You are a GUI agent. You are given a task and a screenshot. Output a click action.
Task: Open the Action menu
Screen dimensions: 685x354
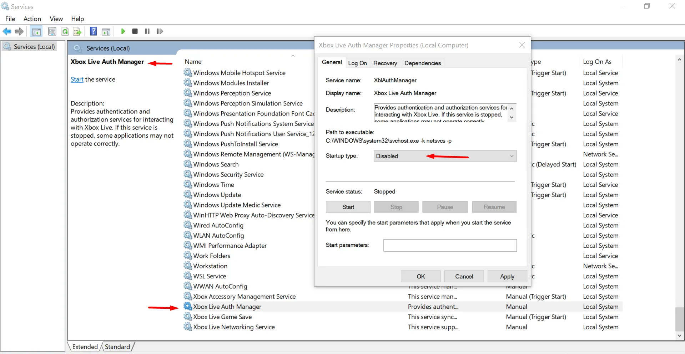click(x=32, y=19)
